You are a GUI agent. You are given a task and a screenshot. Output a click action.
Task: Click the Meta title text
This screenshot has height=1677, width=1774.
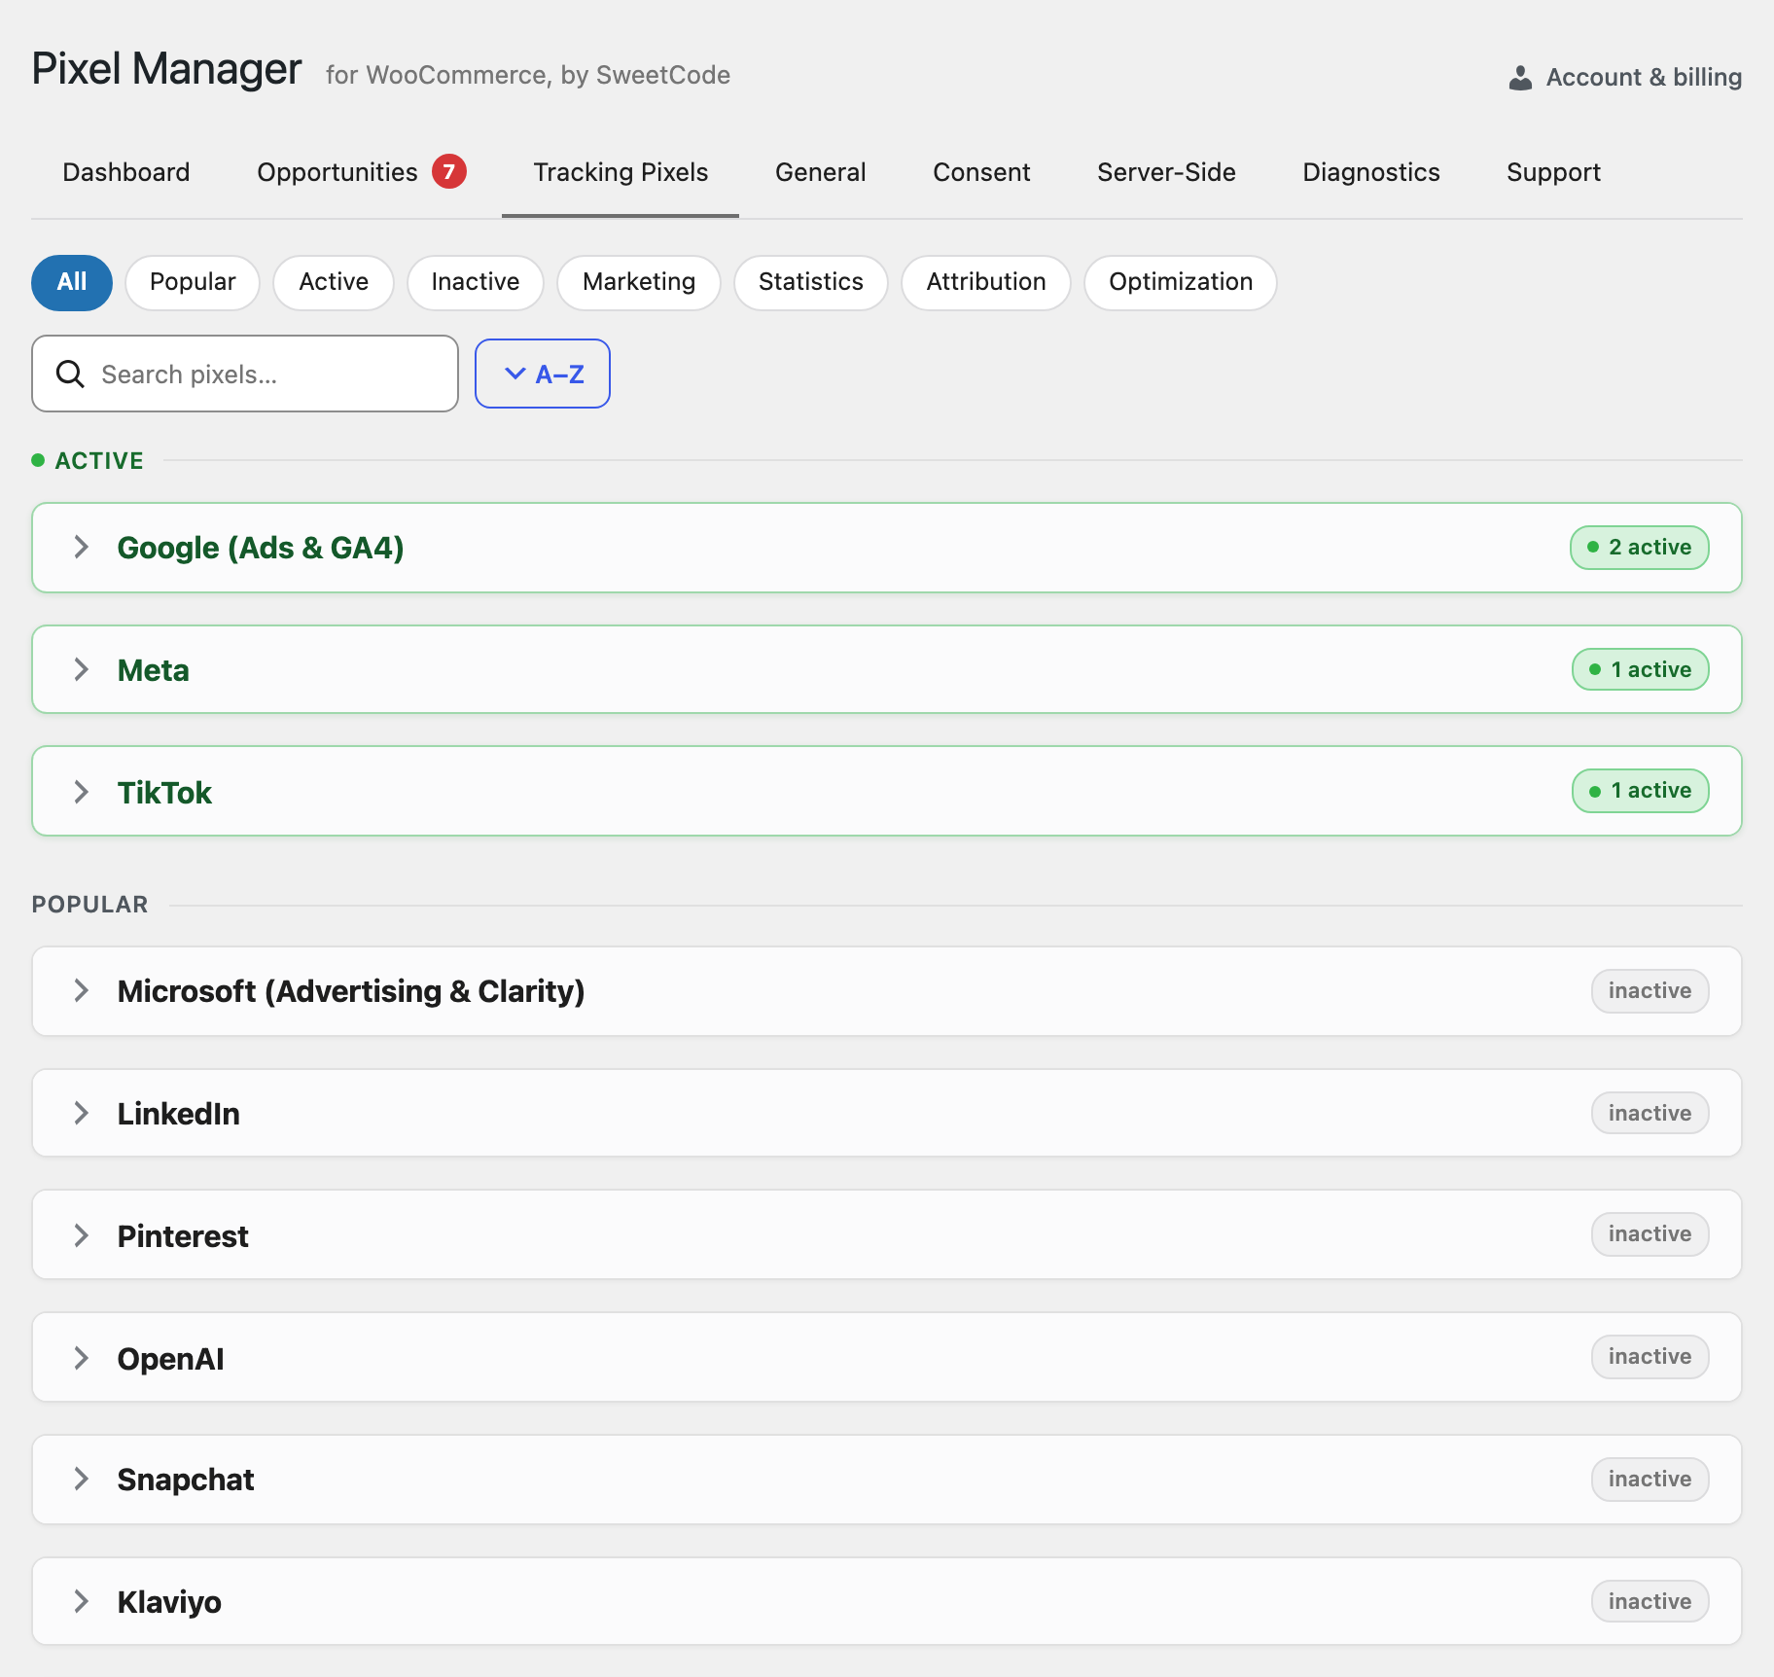coord(154,670)
